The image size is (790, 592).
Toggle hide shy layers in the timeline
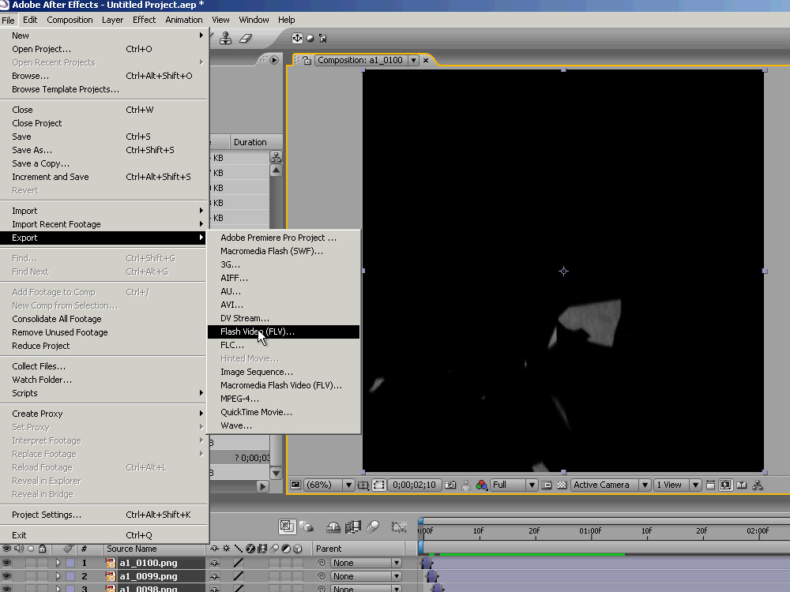pyautogui.click(x=333, y=526)
